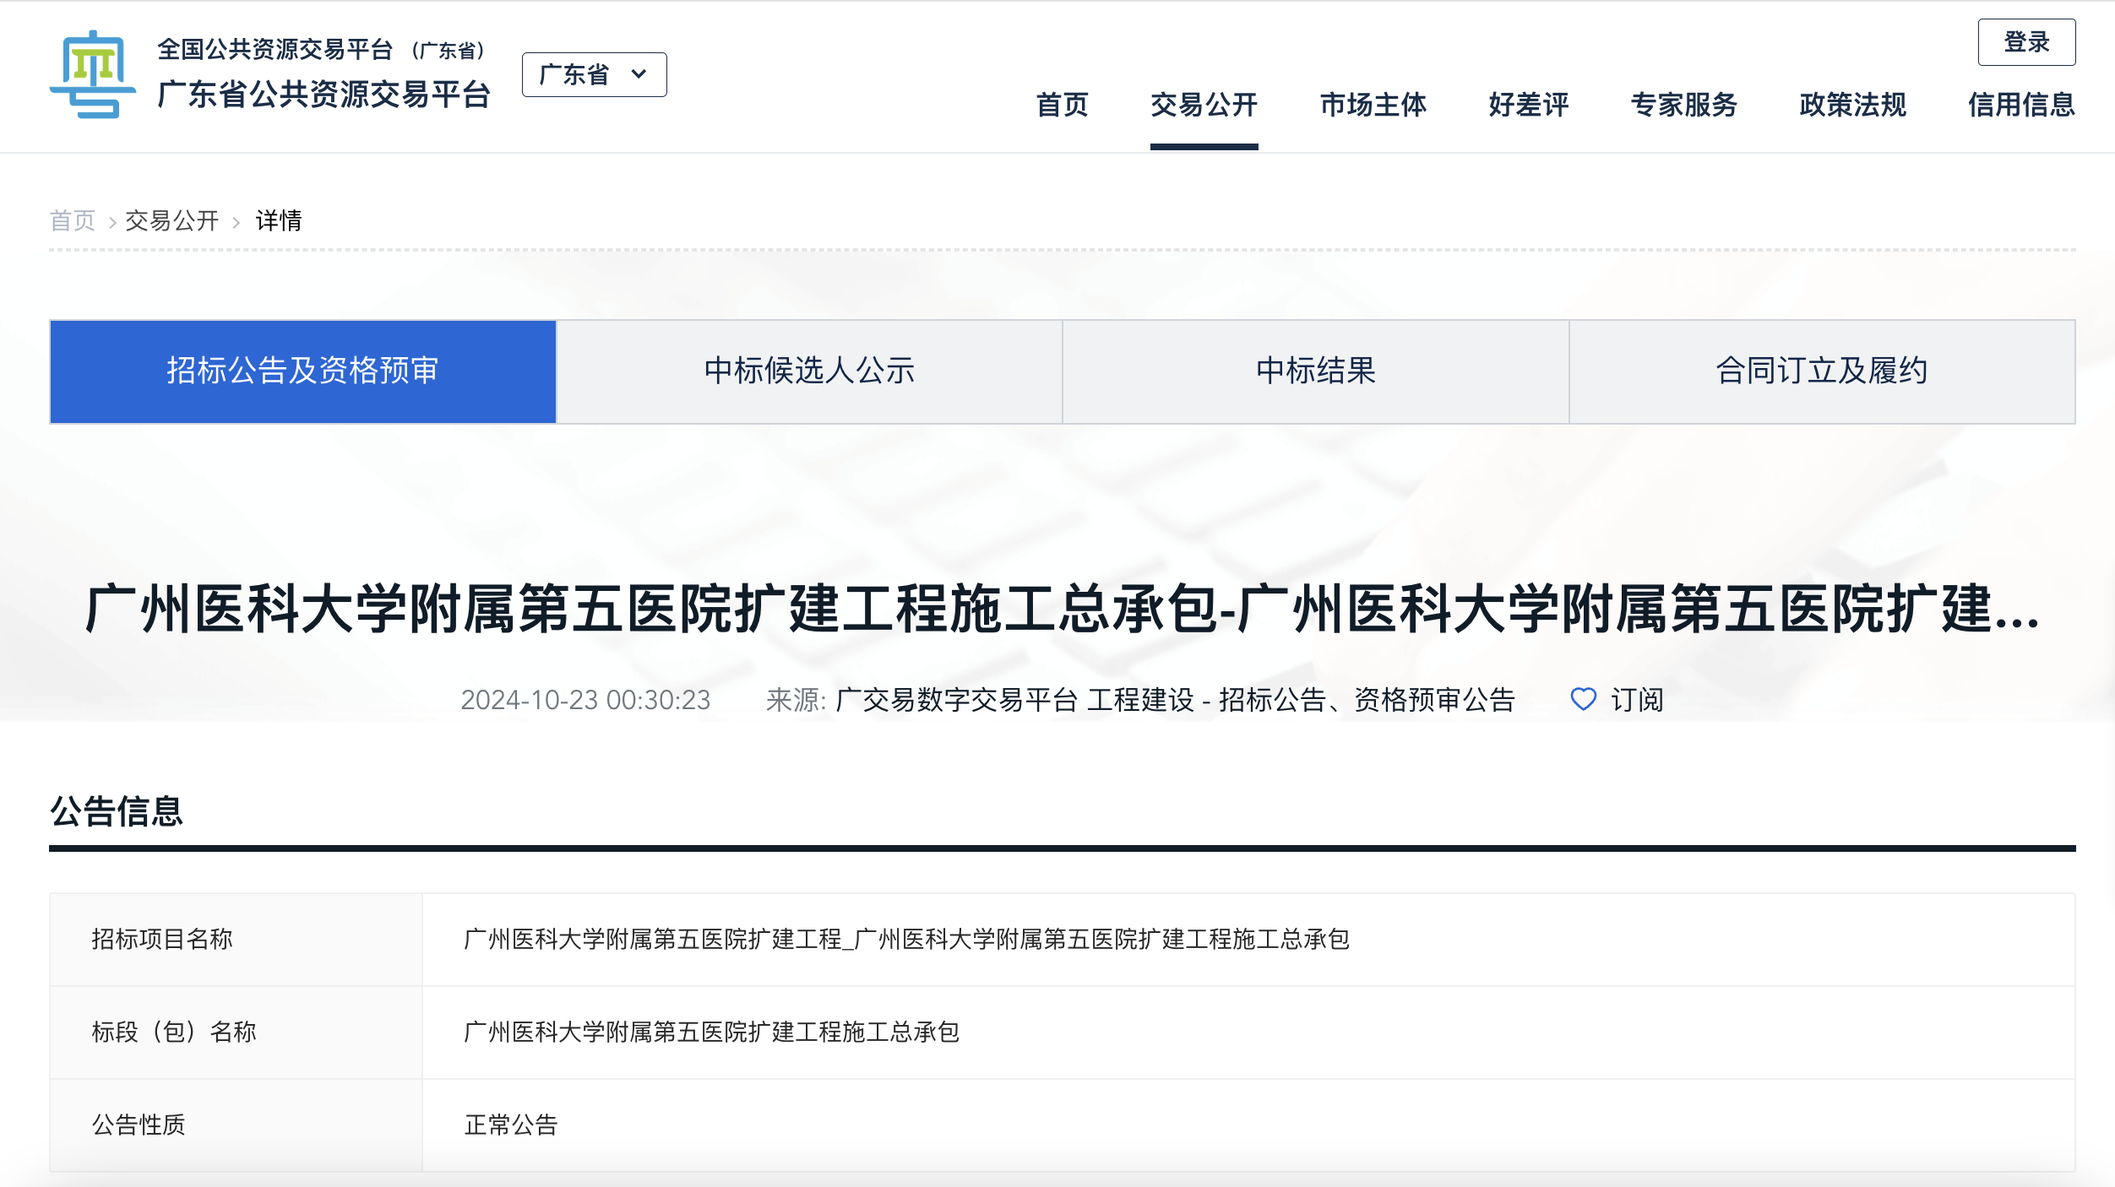This screenshot has height=1187, width=2115.
Task: Open 市场主体 navigation item
Action: click(x=1373, y=105)
